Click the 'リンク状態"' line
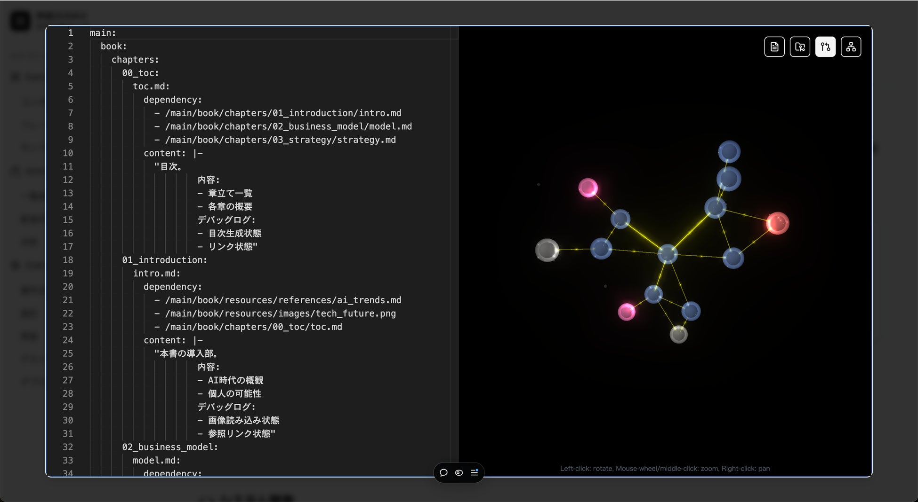This screenshot has width=918, height=502. pyautogui.click(x=233, y=247)
